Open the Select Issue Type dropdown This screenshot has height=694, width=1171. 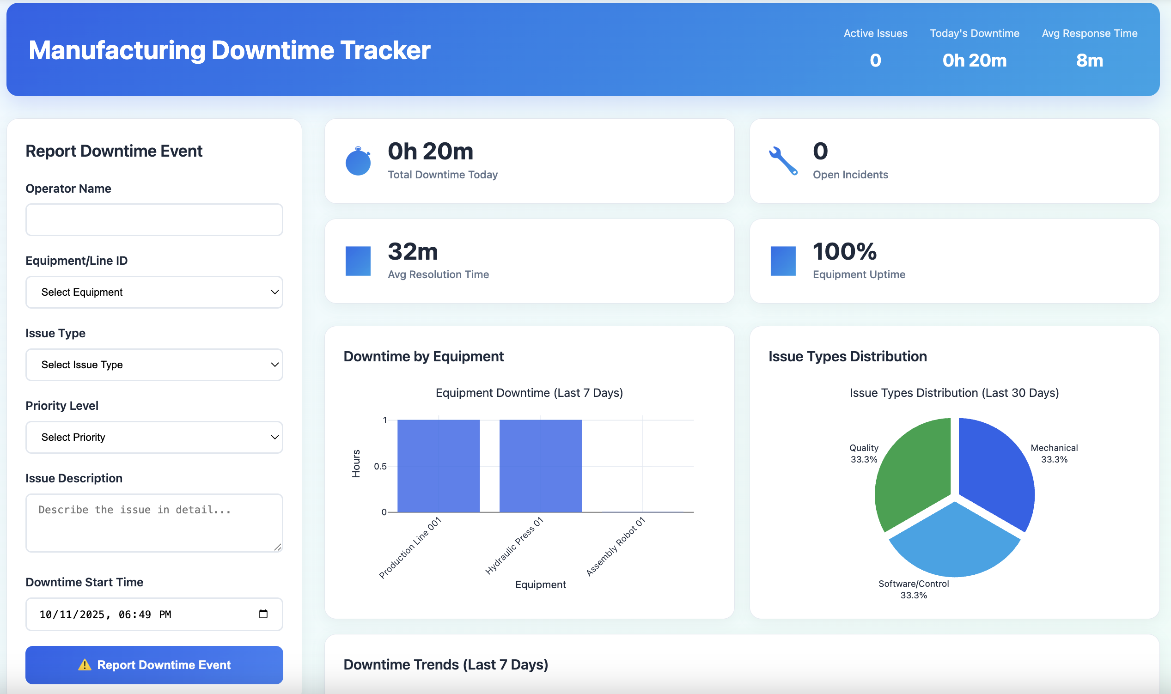pyautogui.click(x=154, y=365)
